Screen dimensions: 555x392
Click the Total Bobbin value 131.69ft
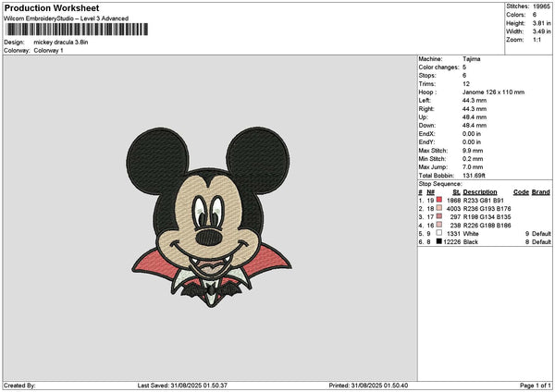point(474,176)
